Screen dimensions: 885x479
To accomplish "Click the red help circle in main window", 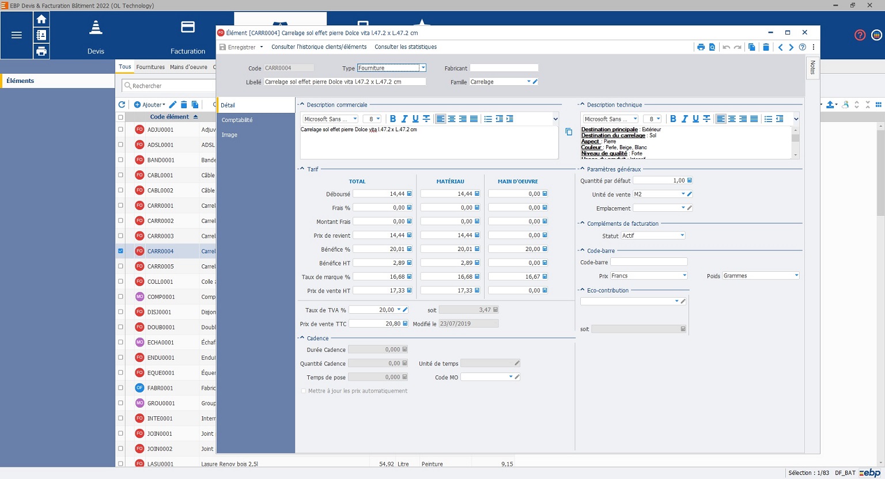I will [860, 35].
